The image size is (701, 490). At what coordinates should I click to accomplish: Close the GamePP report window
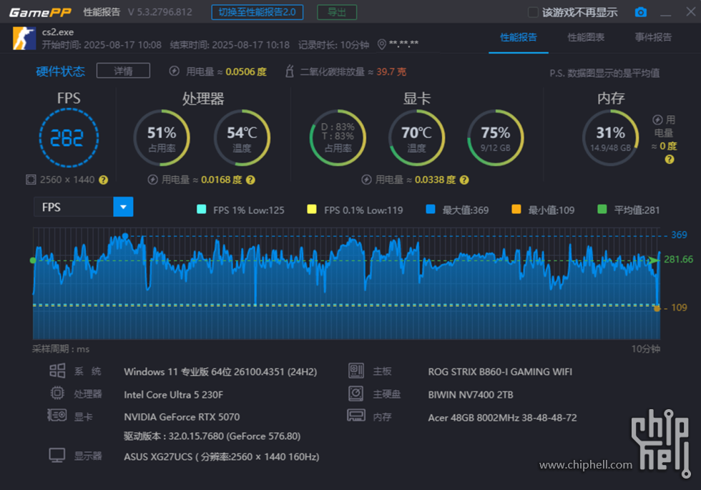pyautogui.click(x=691, y=11)
